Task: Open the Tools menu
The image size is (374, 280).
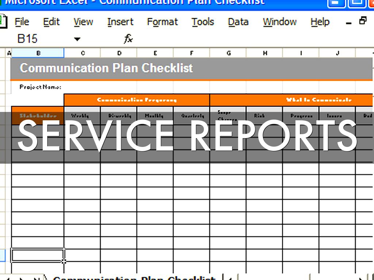Action: 203,22
